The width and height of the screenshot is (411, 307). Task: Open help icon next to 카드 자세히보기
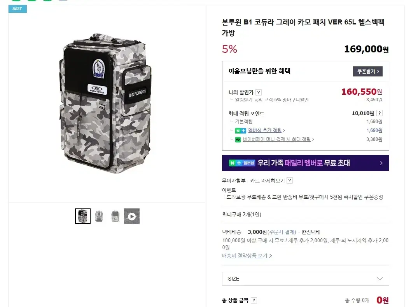pyautogui.click(x=290, y=180)
